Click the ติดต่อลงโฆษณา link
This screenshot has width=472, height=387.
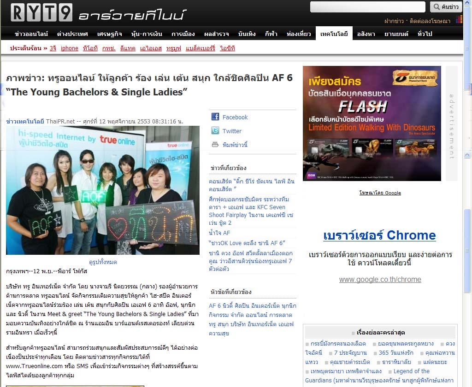pyautogui.click(x=430, y=21)
